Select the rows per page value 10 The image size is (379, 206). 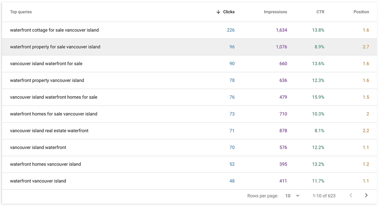(x=288, y=196)
